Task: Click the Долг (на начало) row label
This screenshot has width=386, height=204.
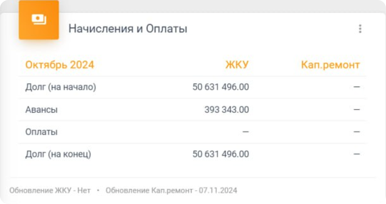Action: point(61,87)
